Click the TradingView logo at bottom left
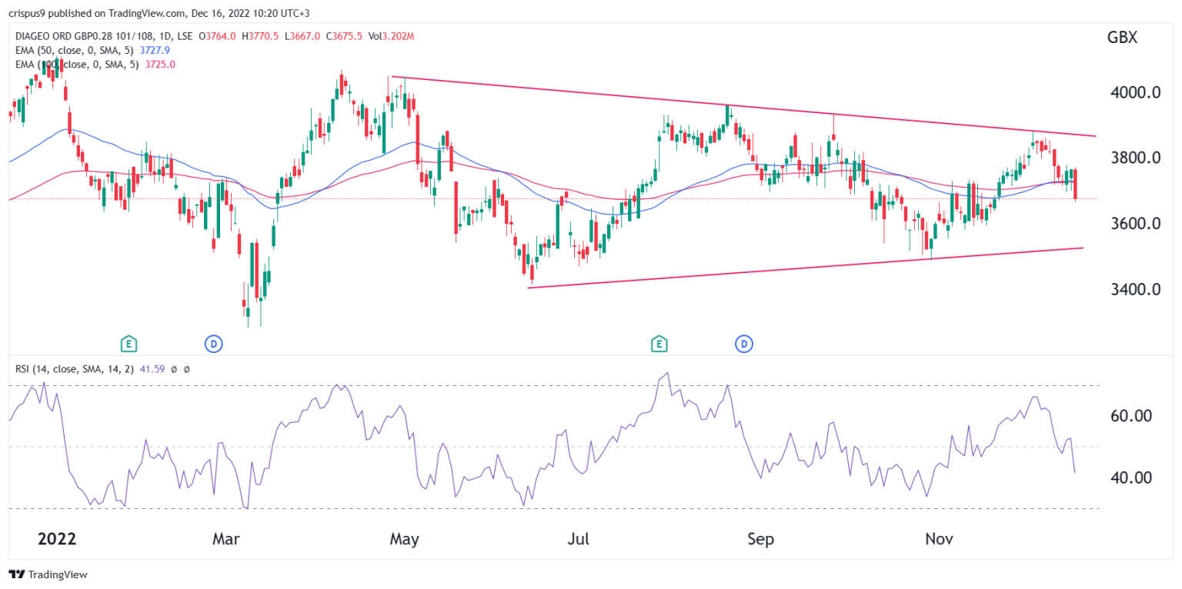Screen dimensions: 1182x589 48,574
